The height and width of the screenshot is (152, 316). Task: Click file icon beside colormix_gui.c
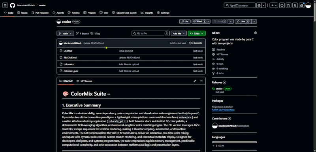[x=61, y=71]
